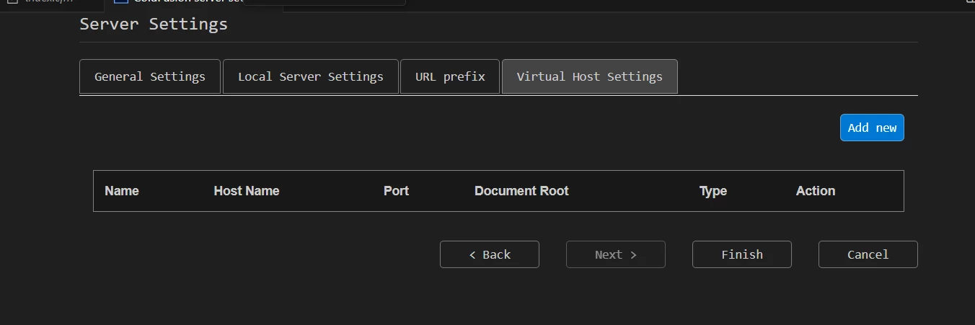Click Finish to complete server setup
The width and height of the screenshot is (975, 325).
pos(742,254)
